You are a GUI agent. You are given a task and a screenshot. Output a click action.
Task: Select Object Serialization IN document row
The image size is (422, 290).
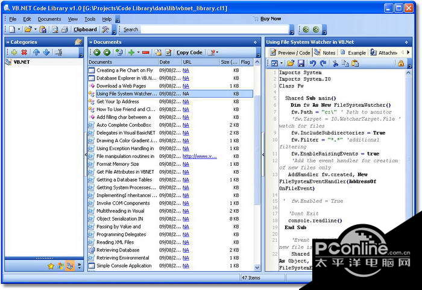(x=171, y=219)
